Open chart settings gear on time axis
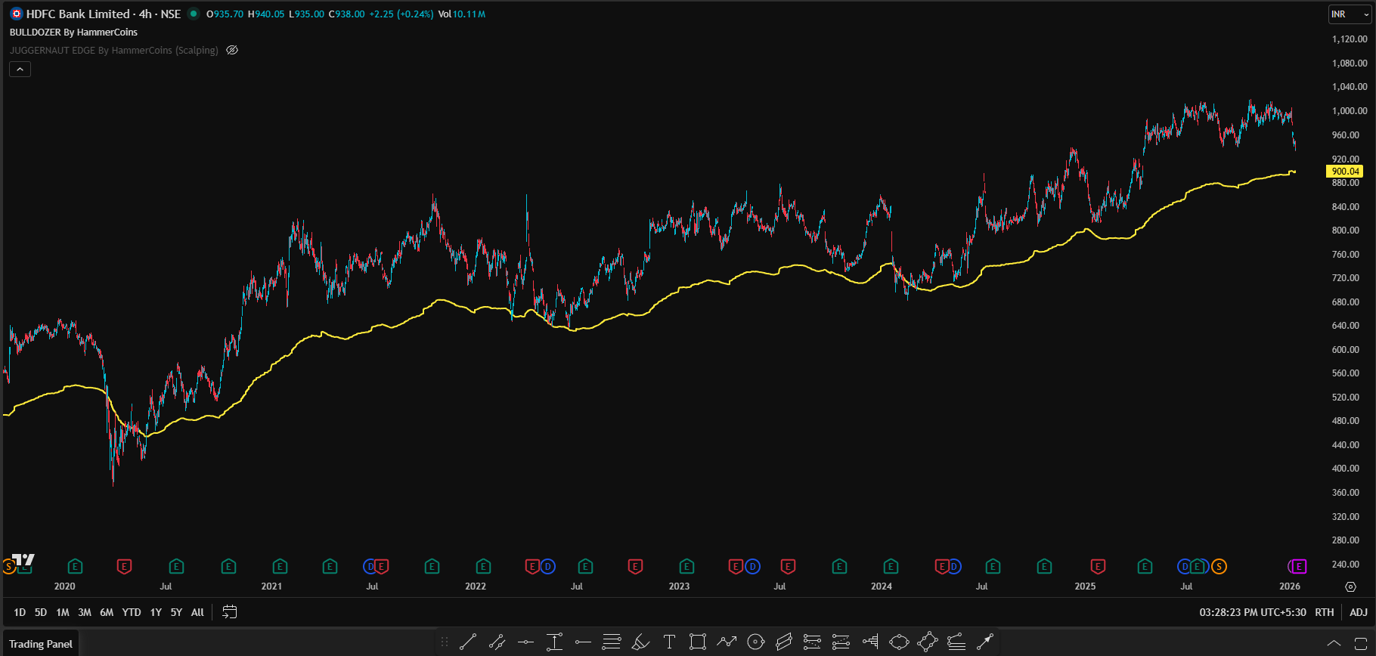1376x656 pixels. [1351, 586]
